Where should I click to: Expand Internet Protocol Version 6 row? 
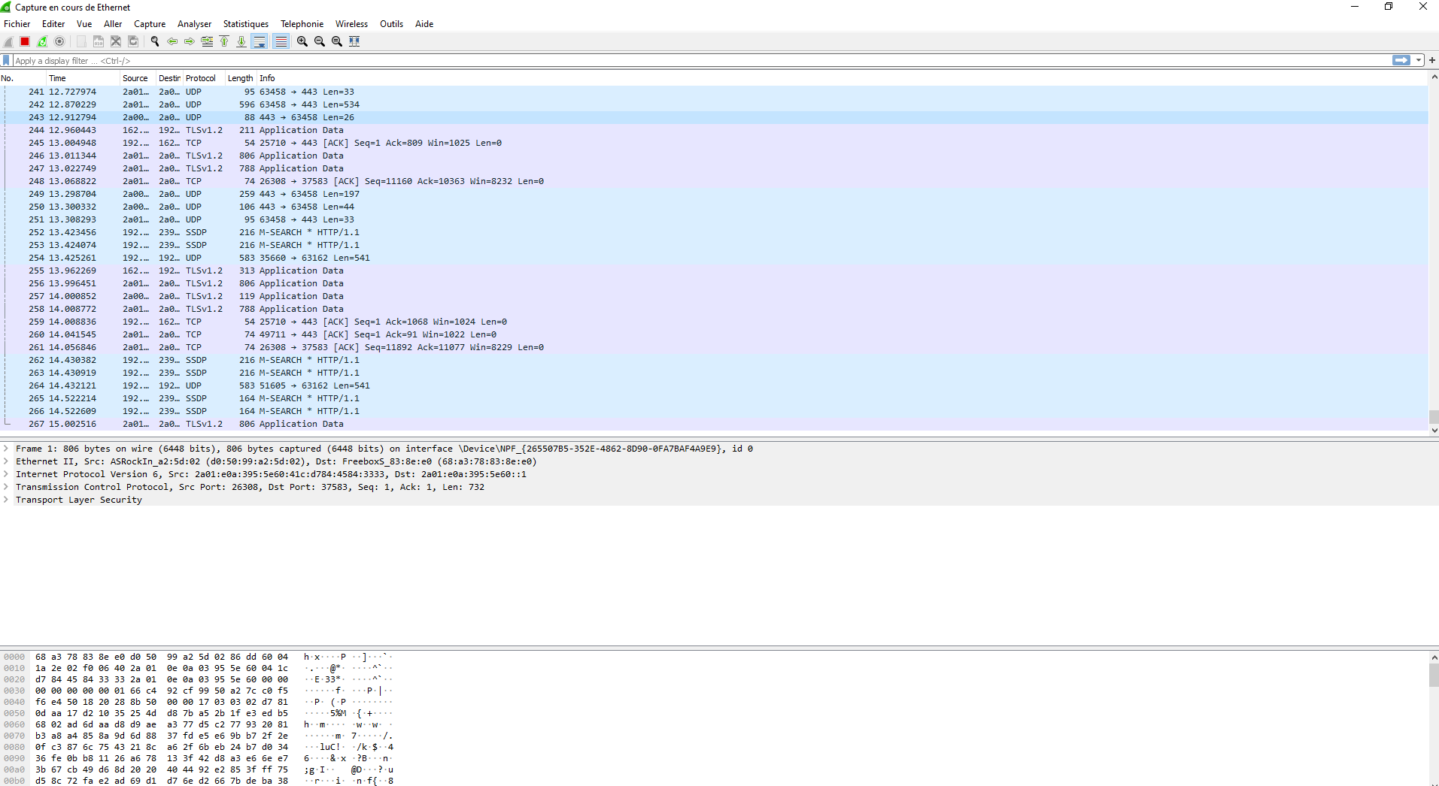point(6,474)
